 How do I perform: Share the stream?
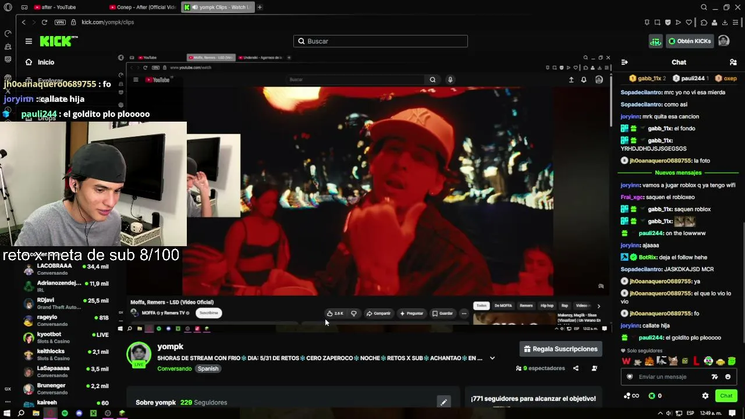(576, 368)
